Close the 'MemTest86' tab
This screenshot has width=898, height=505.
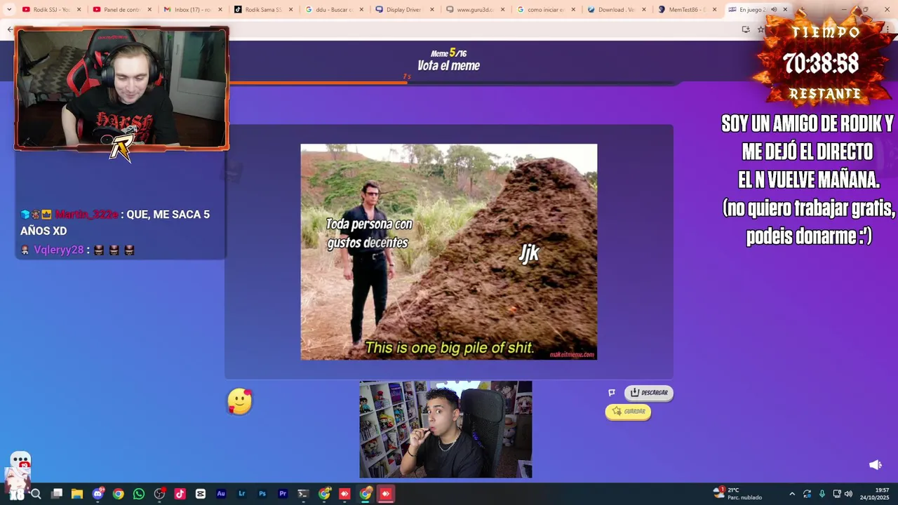pyautogui.click(x=715, y=10)
